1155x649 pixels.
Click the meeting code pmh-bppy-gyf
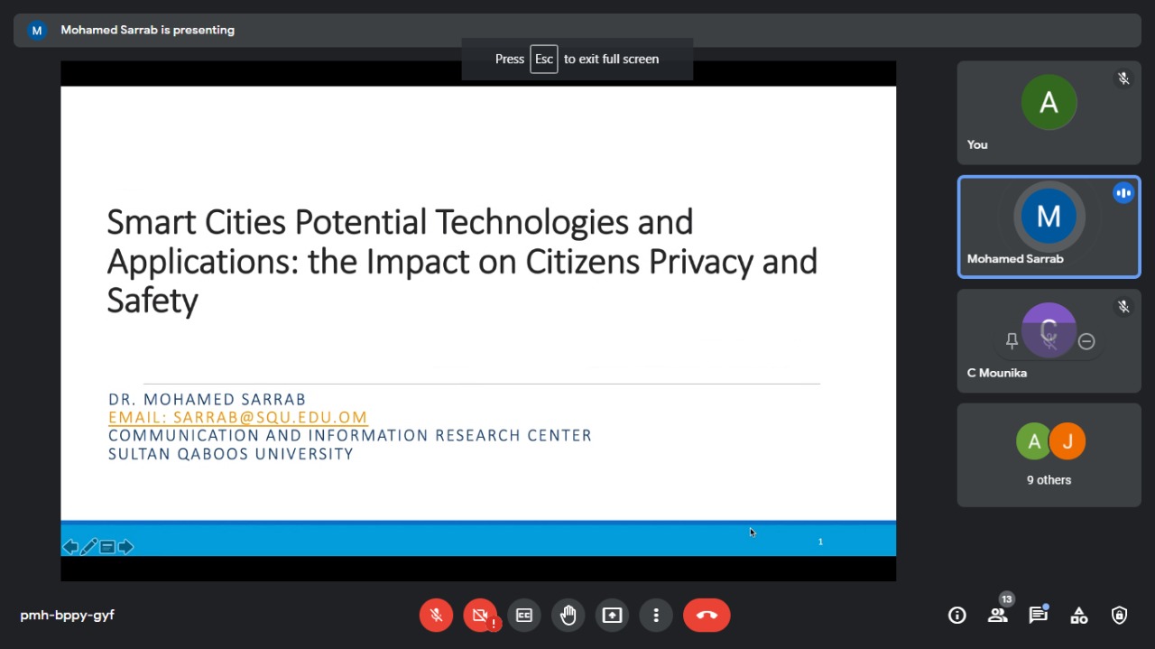68,616
